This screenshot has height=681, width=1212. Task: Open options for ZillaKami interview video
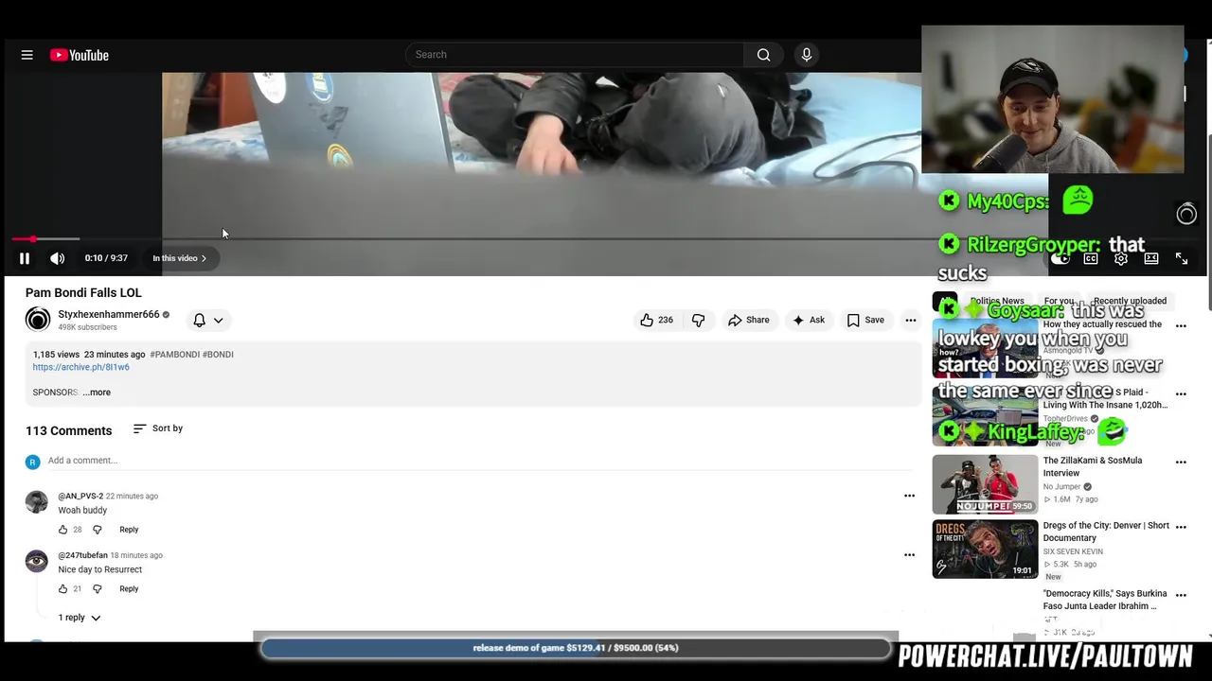(1181, 463)
